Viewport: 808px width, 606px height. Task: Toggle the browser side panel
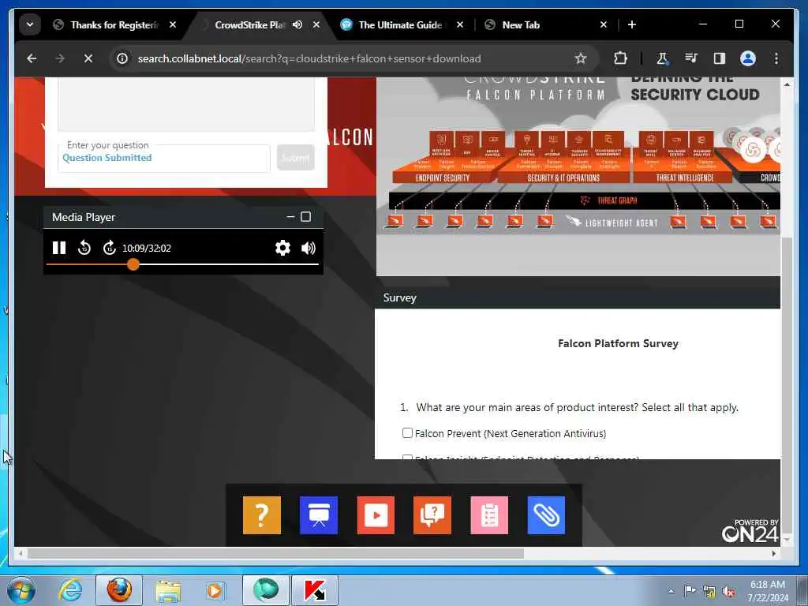tap(720, 58)
